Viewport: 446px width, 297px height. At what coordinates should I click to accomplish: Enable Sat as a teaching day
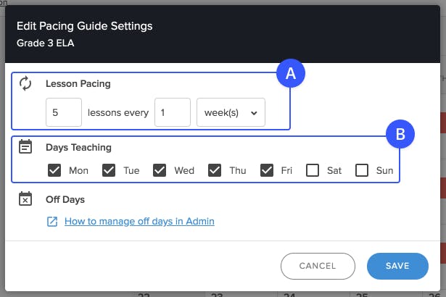tap(313, 170)
